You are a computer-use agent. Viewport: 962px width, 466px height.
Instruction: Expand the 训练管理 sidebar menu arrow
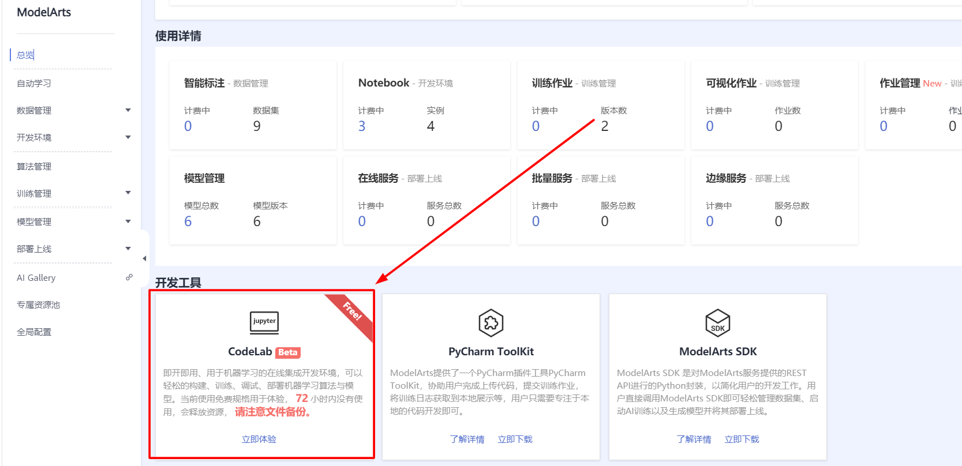click(128, 193)
